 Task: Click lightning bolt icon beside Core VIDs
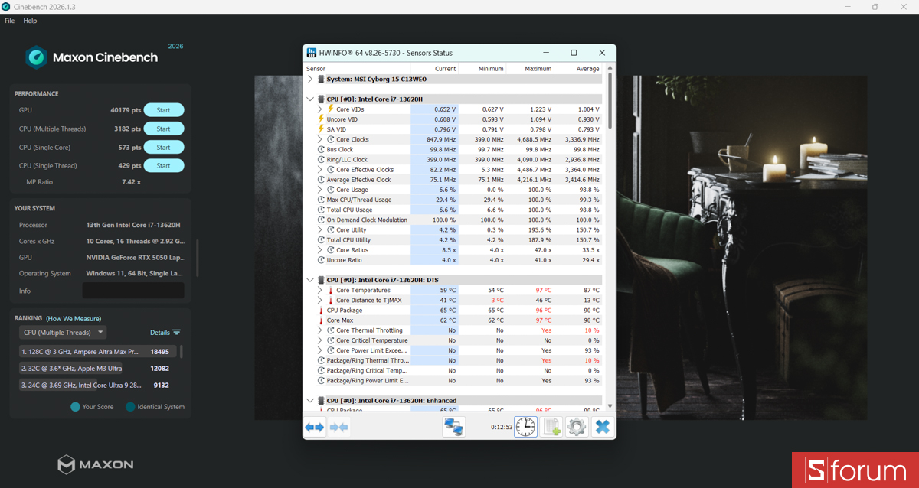coord(330,109)
